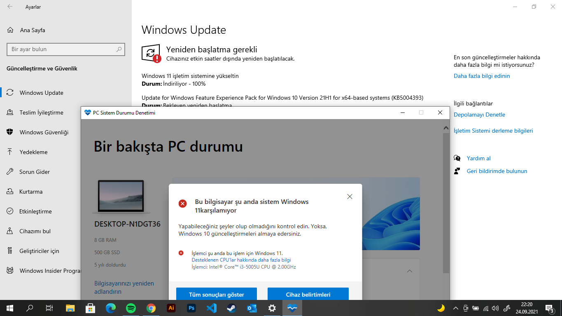Open Windows Insider Program page

coord(50,271)
